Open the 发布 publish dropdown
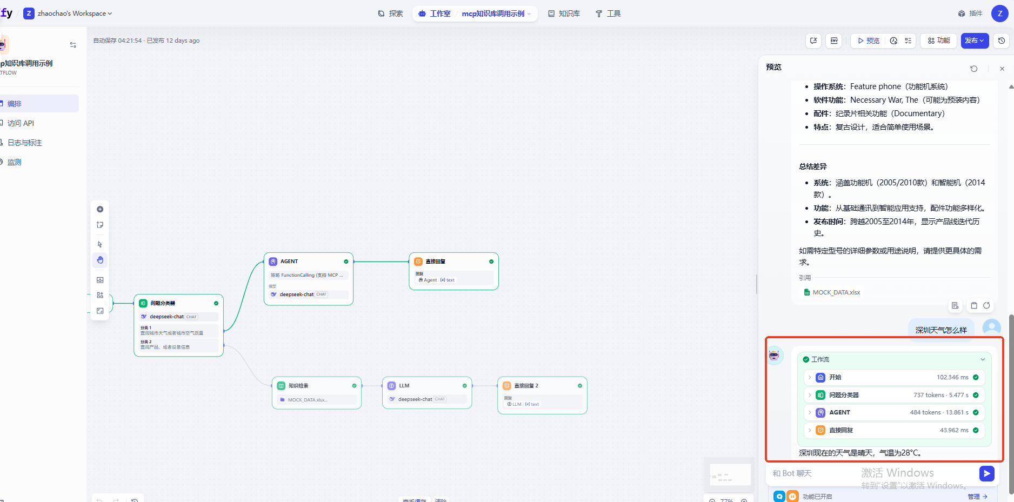 pos(975,41)
